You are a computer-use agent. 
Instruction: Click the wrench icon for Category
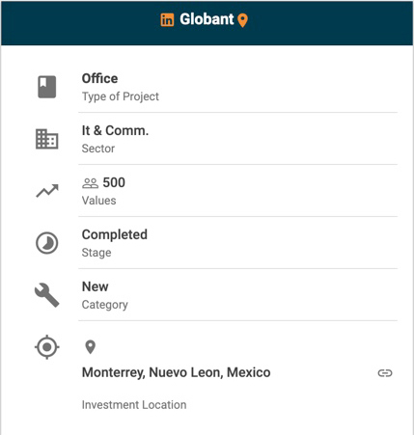[x=47, y=295]
